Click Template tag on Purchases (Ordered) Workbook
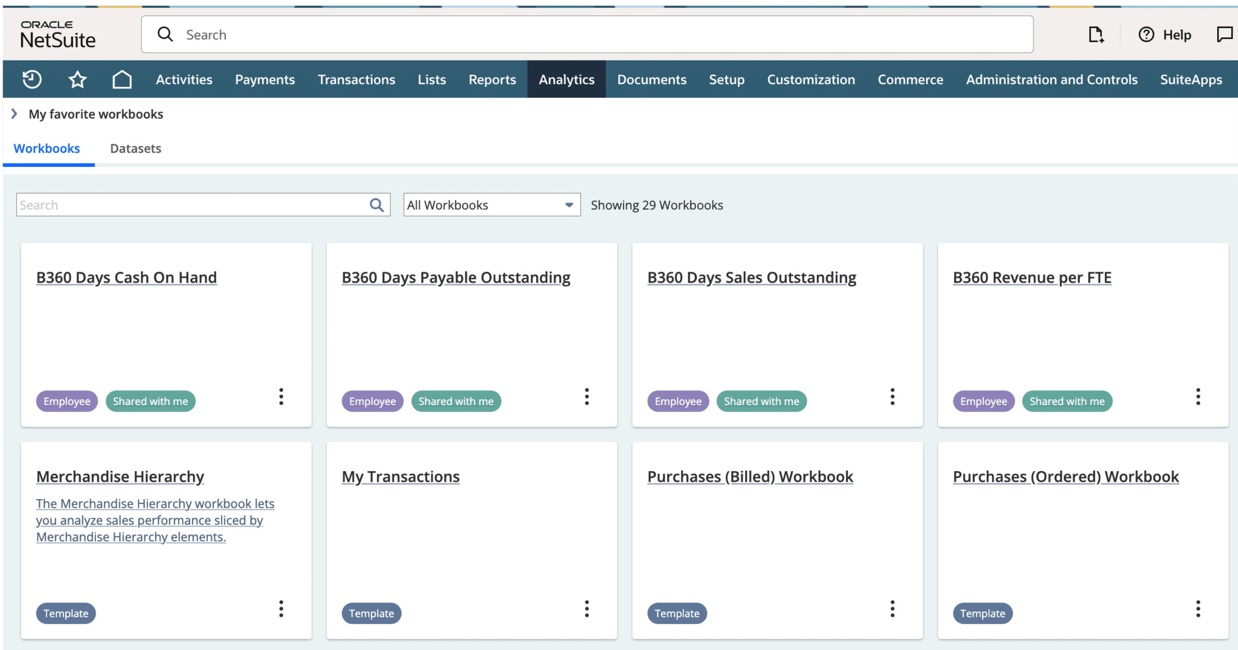1238x650 pixels. [983, 613]
